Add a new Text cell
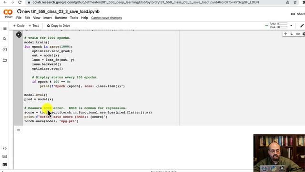The image size is (305, 172). pyautogui.click(x=34, y=25)
